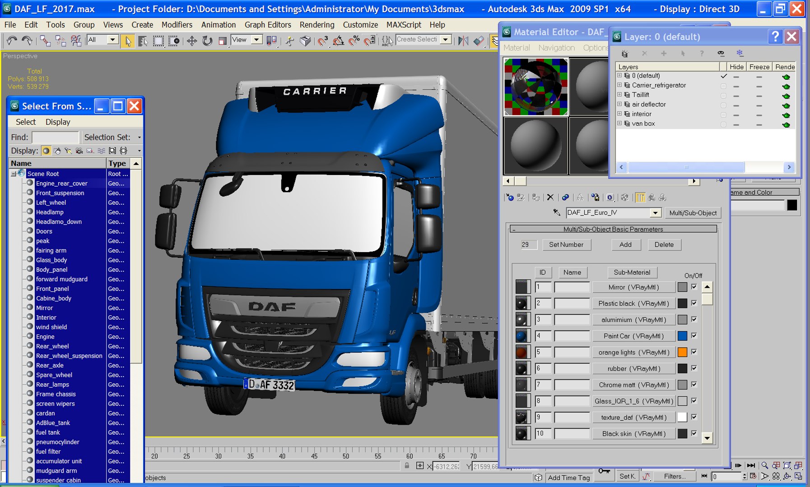Open the View reference coordinate dropdown
The width and height of the screenshot is (810, 487).
[256, 40]
